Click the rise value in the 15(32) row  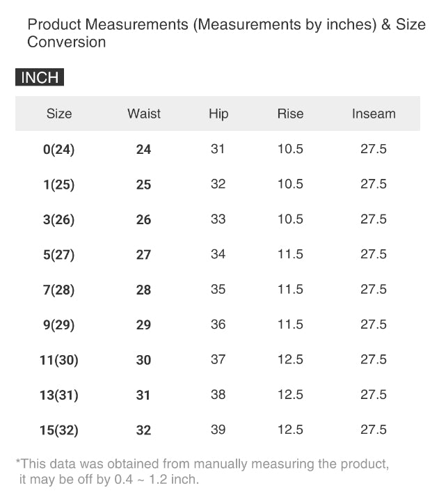(x=290, y=430)
